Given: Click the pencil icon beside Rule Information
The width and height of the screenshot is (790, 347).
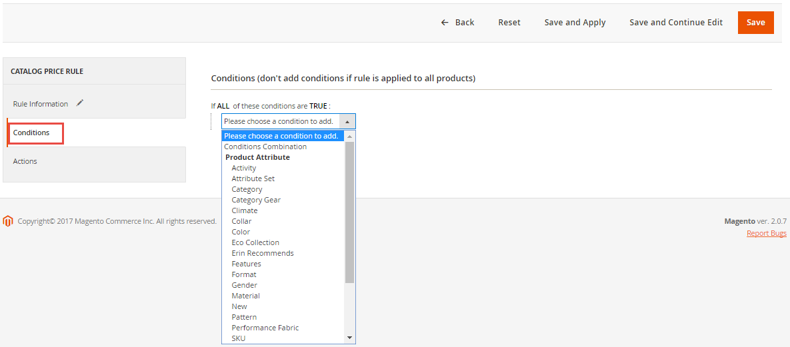Looking at the screenshot, I should point(80,103).
